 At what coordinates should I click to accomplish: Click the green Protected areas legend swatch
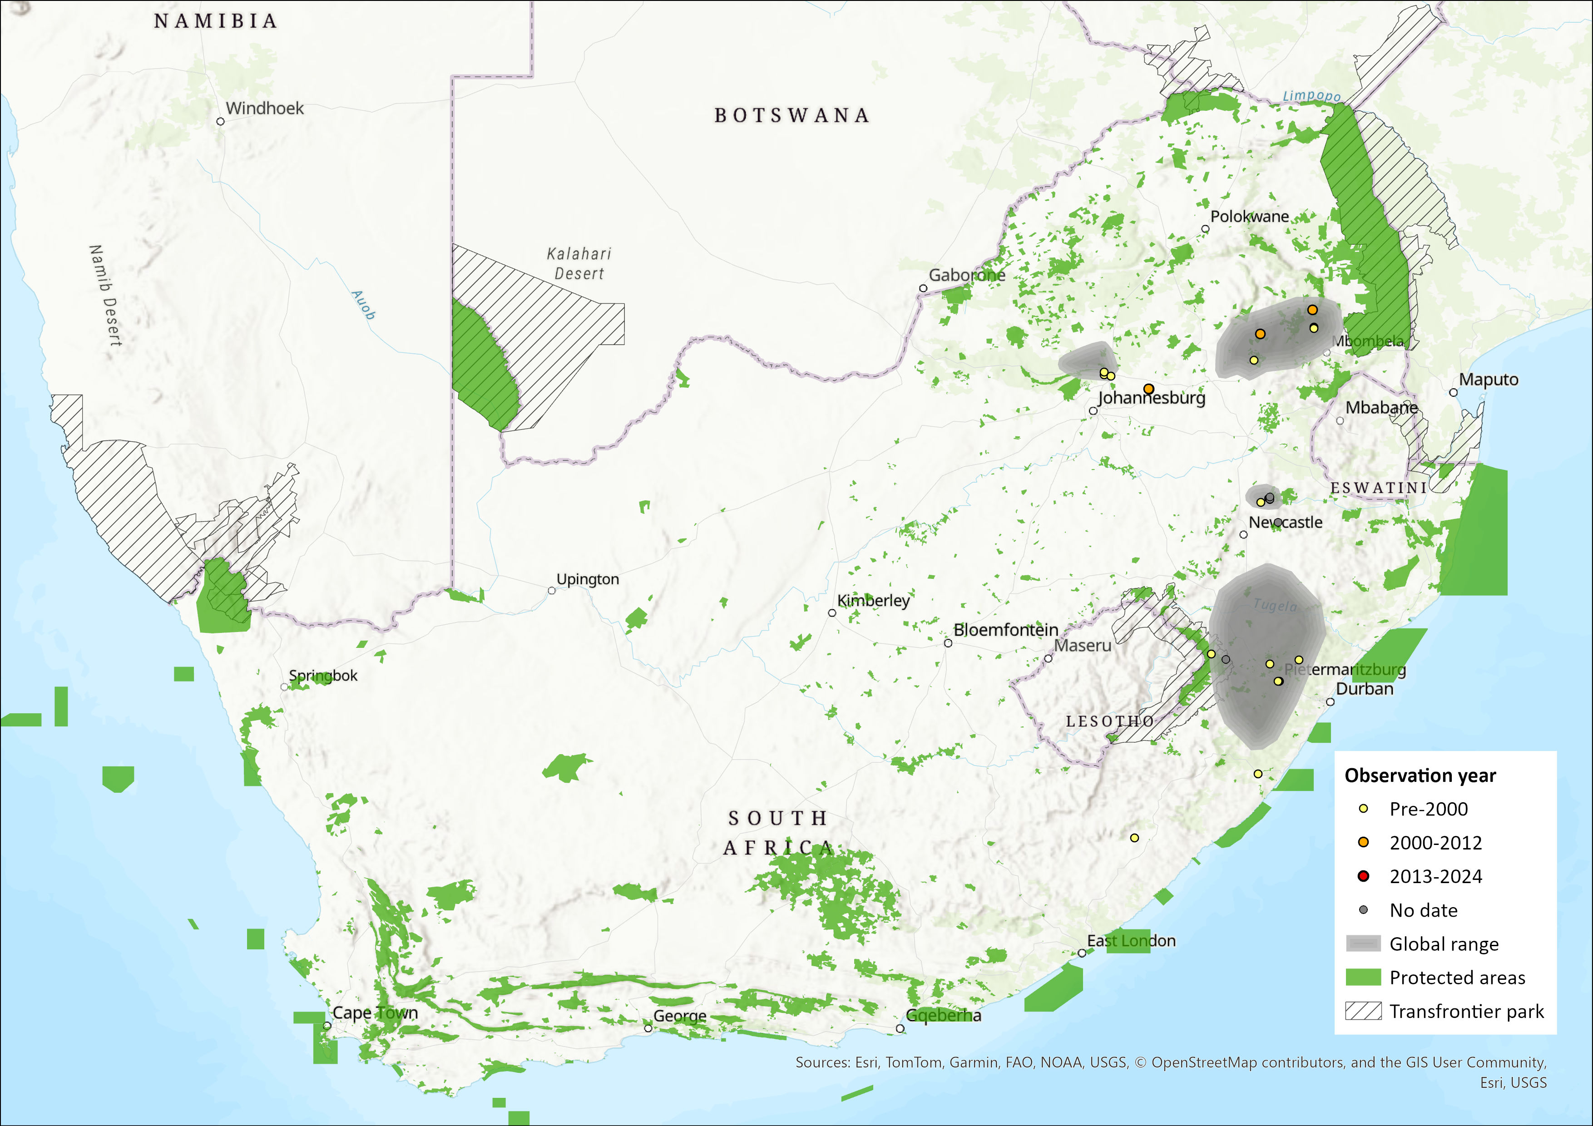1363,978
